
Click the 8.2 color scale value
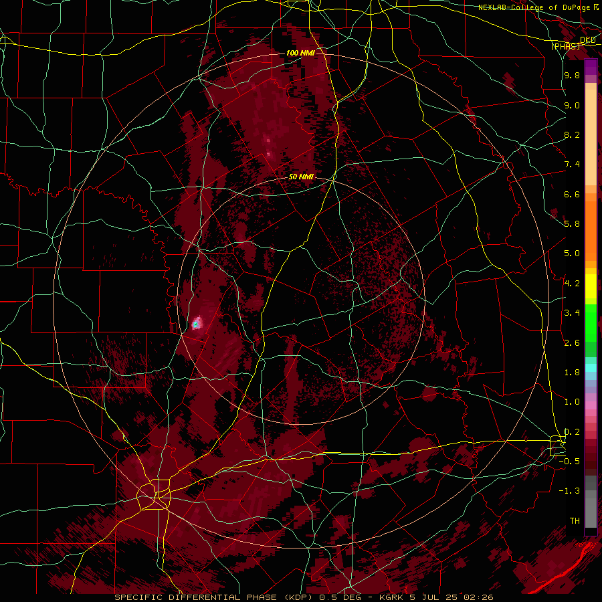coord(572,134)
